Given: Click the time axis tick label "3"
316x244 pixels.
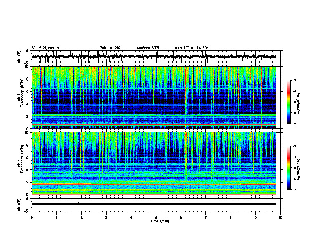Looking at the screenshot, I should pyautogui.click(x=106, y=218).
